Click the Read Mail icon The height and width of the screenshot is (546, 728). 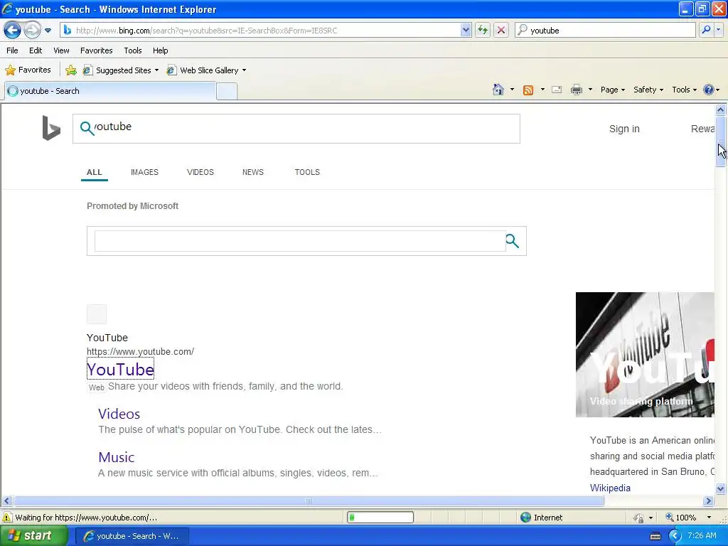[557, 90]
